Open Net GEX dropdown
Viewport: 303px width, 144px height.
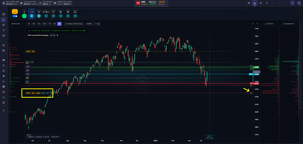(270, 24)
